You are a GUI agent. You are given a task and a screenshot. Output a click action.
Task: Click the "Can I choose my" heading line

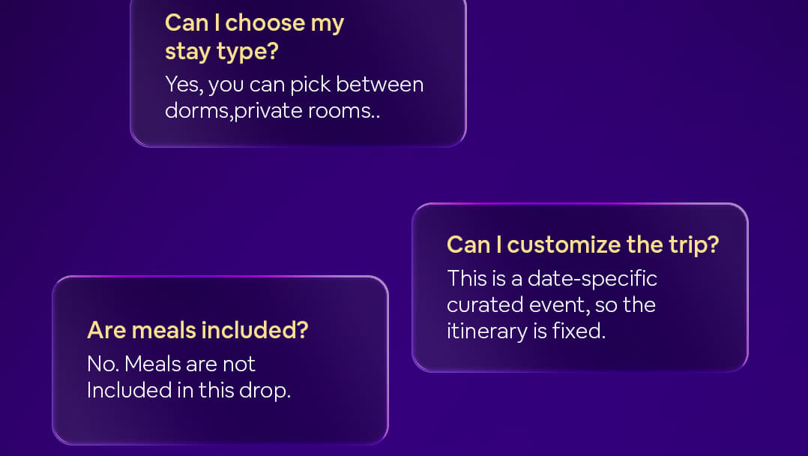(x=254, y=22)
